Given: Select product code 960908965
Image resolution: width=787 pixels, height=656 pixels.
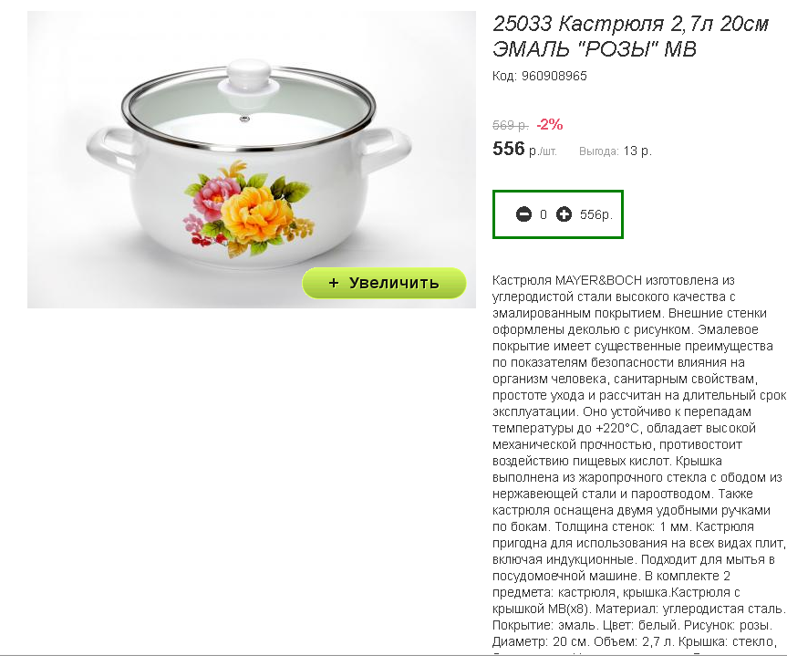Looking at the screenshot, I should (554, 76).
